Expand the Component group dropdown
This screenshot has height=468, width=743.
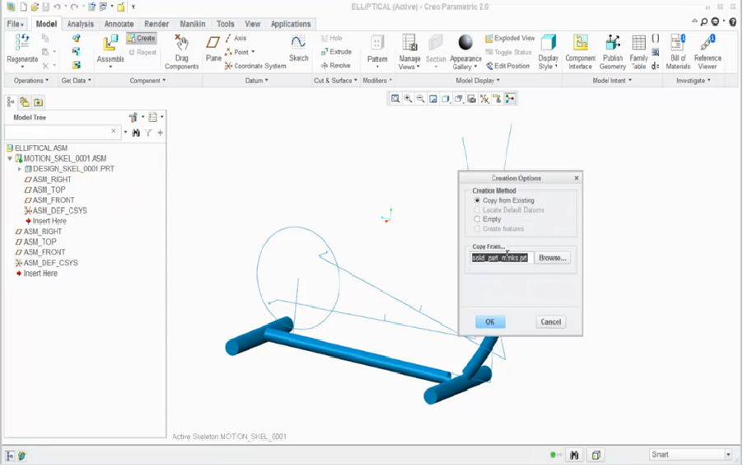tap(147, 81)
